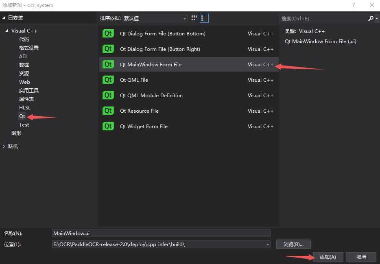Choose Qt MainWindow Form File template
This screenshot has width=380, height=264.
click(189, 64)
